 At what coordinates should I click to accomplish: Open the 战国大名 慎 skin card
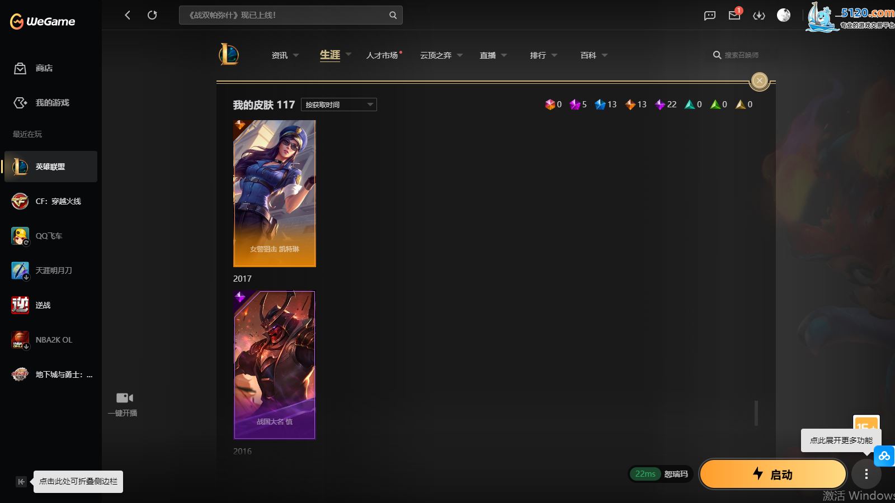pos(275,365)
